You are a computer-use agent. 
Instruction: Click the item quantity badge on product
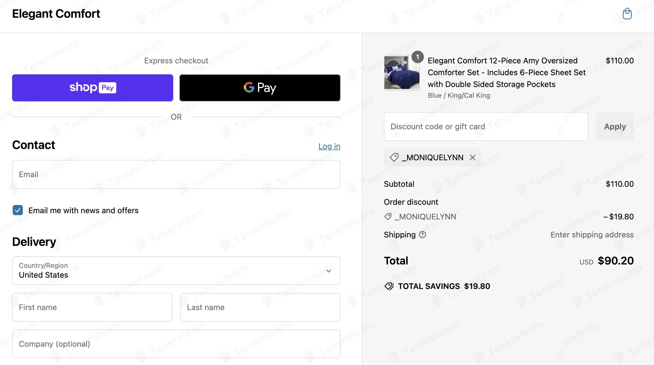coord(417,57)
